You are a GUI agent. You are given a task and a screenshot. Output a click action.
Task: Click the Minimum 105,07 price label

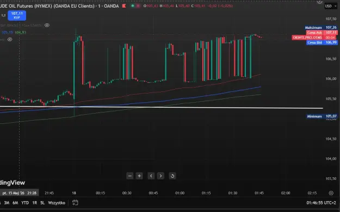click(x=322, y=116)
